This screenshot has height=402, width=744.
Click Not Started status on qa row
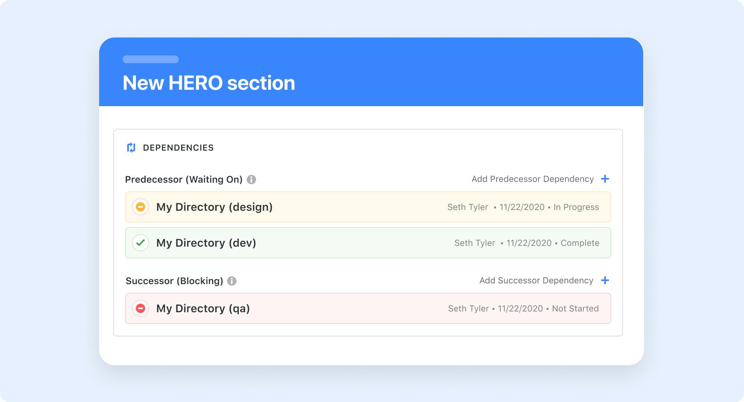tap(575, 309)
